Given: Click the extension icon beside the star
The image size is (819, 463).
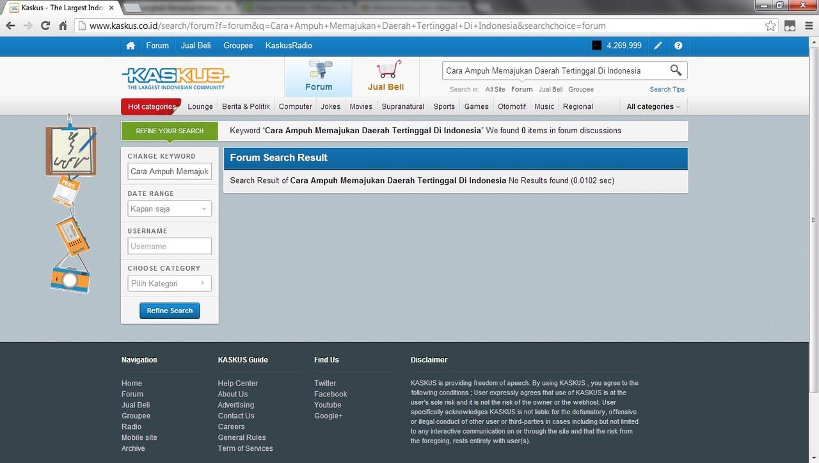Looking at the screenshot, I should [x=790, y=26].
